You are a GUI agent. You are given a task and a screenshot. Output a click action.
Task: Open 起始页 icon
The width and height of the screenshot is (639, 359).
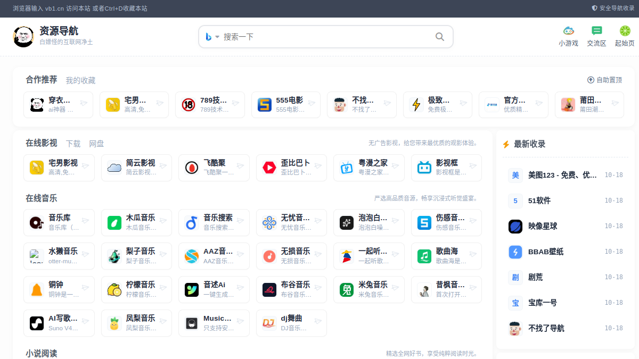coord(625,31)
